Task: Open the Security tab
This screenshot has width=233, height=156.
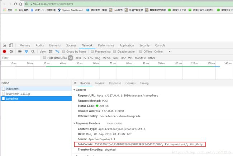Action: tap(144, 45)
